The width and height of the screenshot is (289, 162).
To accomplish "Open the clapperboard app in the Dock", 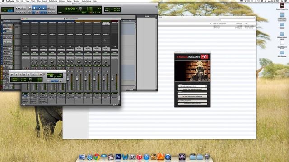I will tap(111, 157).
